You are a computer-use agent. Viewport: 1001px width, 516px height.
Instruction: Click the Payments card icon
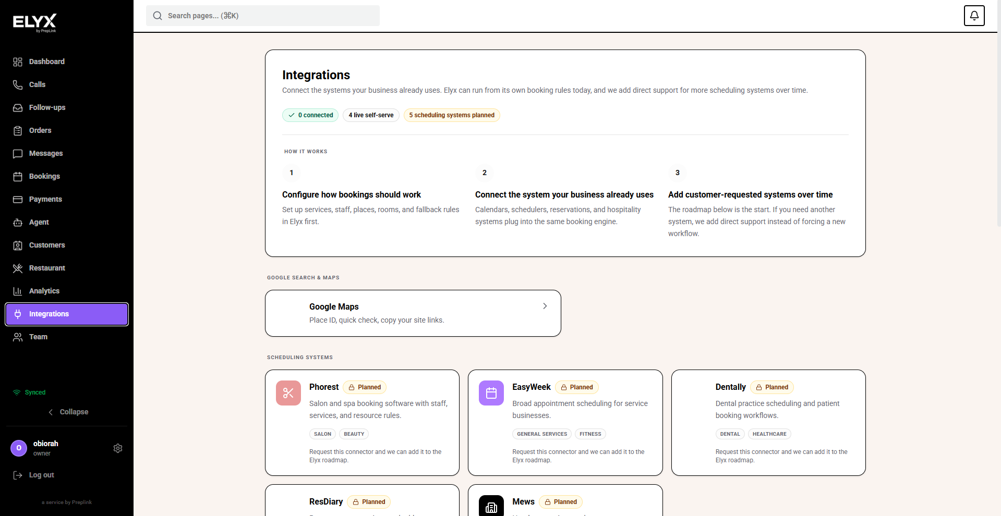18,200
